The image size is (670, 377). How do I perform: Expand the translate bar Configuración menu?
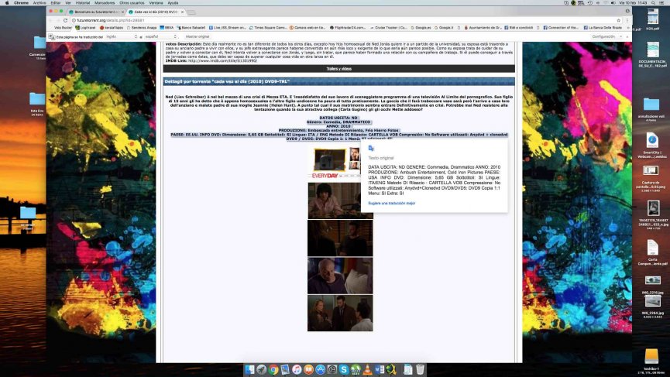pos(606,36)
